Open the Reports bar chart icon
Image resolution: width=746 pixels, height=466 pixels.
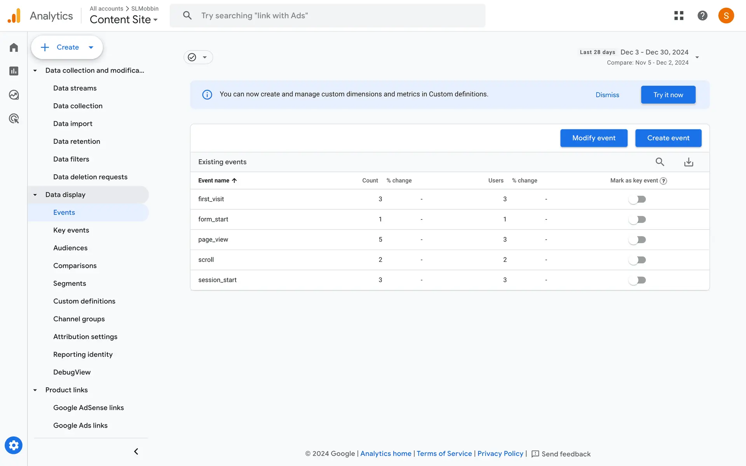click(x=14, y=71)
